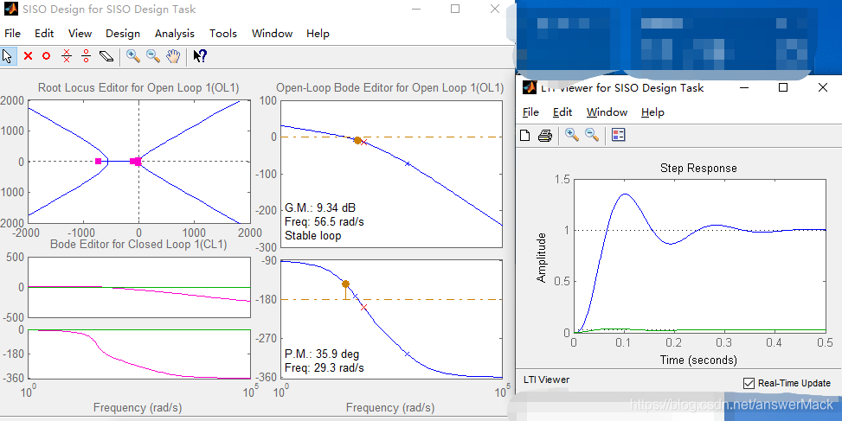Open Help menu in SISO Design window
The image size is (842, 421).
click(x=318, y=33)
